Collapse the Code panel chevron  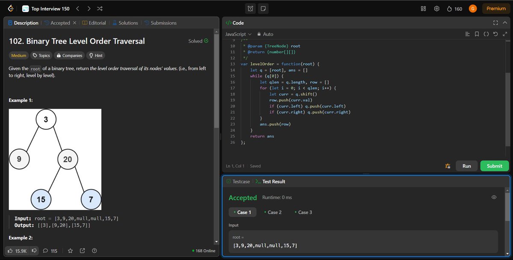505,23
